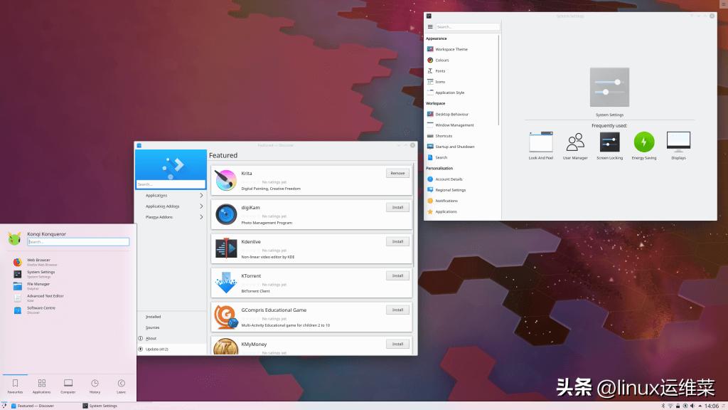Expand Application Addons category in Discover

click(171, 206)
